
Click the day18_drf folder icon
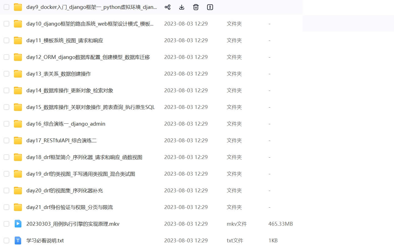[18, 157]
